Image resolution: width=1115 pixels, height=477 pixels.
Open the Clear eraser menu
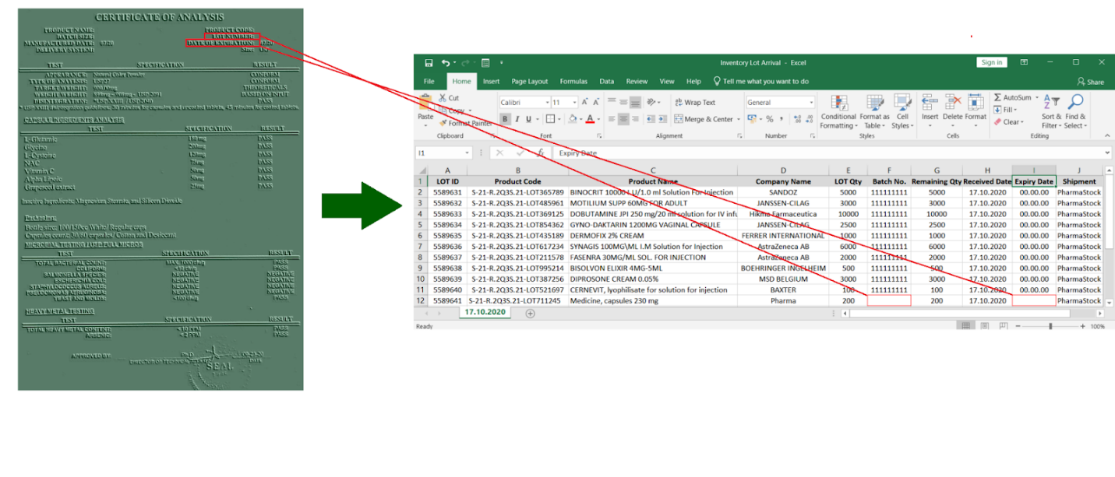[x=1009, y=122]
